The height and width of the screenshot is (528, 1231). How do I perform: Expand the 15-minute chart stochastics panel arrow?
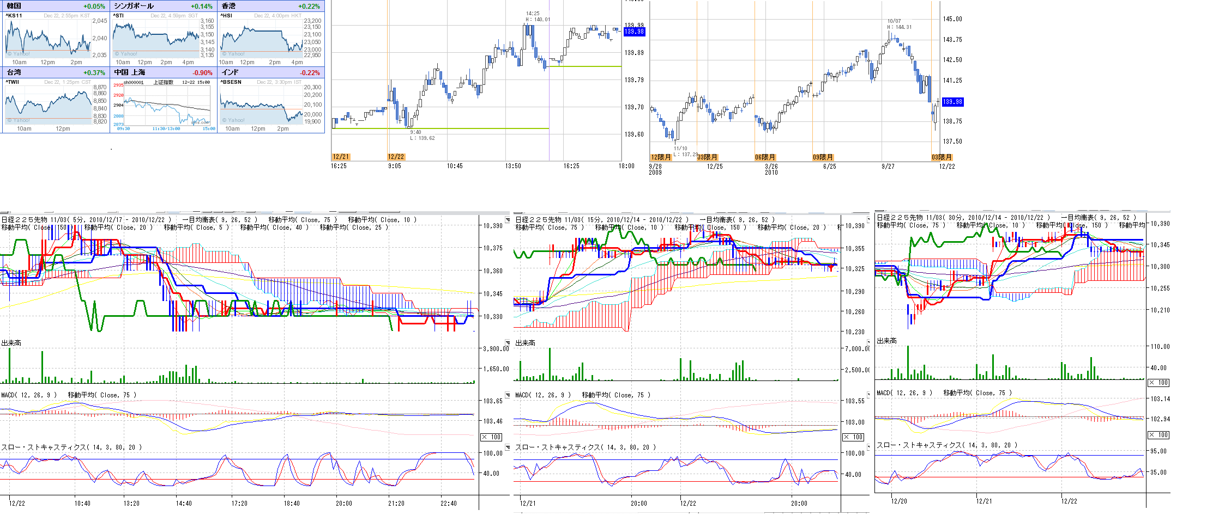(868, 447)
